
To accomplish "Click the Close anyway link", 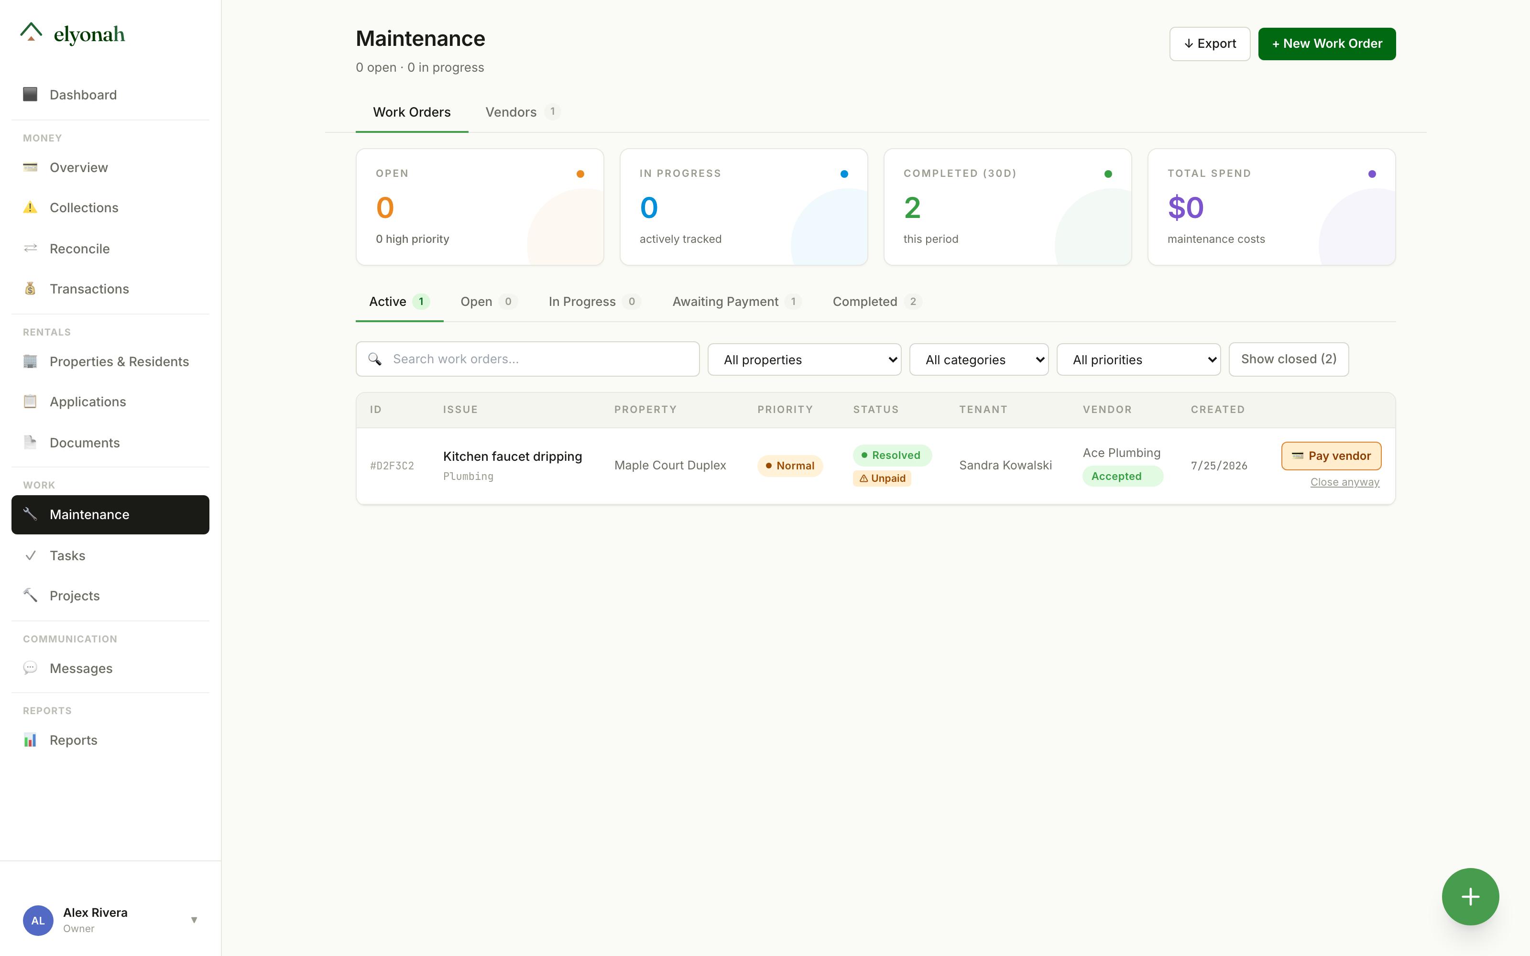I will point(1345,482).
